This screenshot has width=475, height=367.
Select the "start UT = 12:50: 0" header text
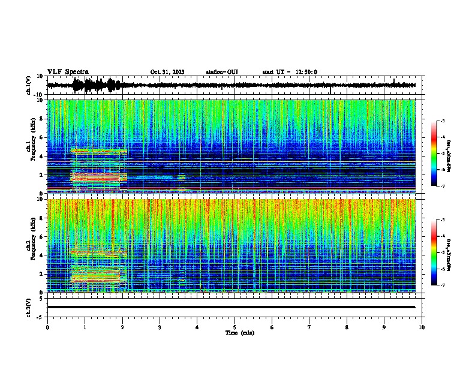coord(290,72)
